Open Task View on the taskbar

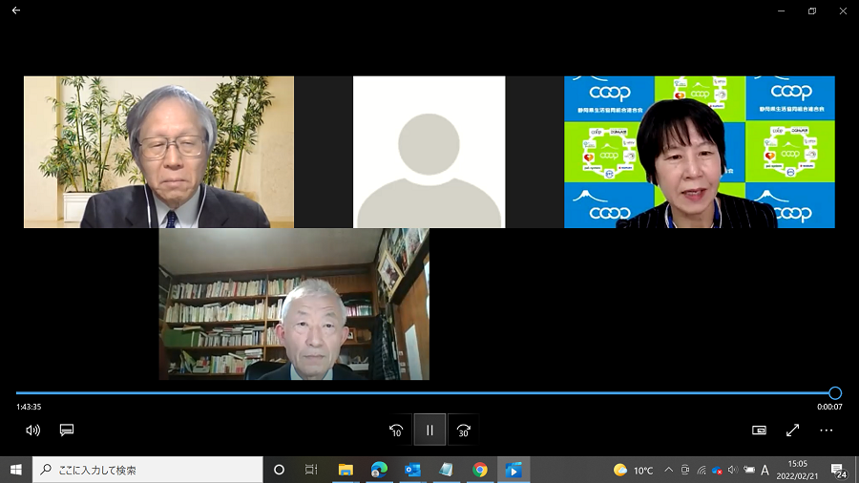(311, 470)
